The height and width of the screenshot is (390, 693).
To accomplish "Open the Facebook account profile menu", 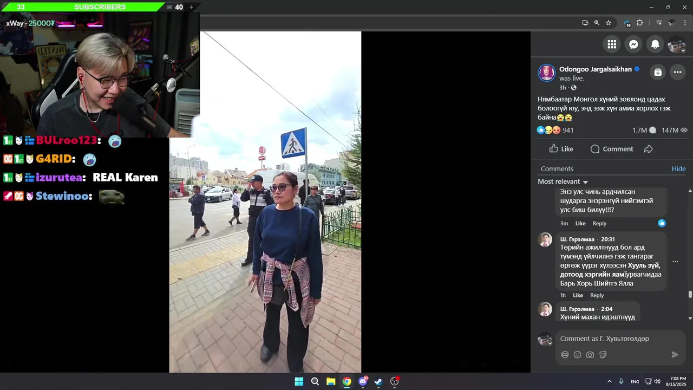I will coord(677,44).
